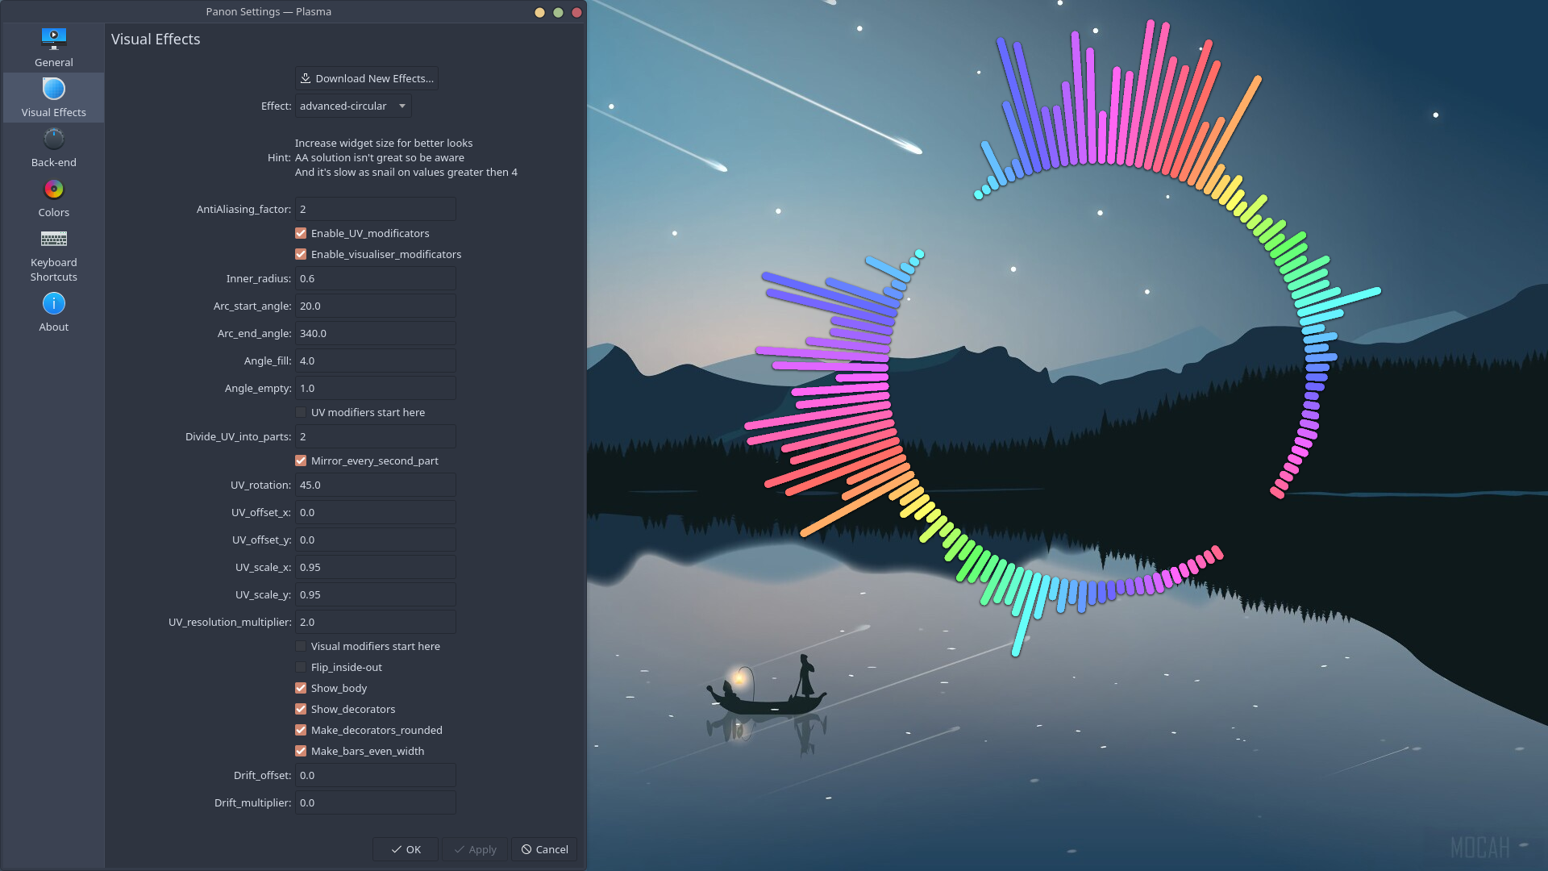This screenshot has width=1548, height=871.
Task: Uncheck Mirror_every_second_part
Action: tap(301, 461)
